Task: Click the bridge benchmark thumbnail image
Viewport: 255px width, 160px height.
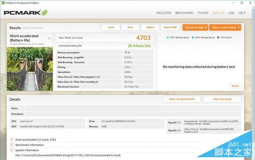Action: coord(30,69)
